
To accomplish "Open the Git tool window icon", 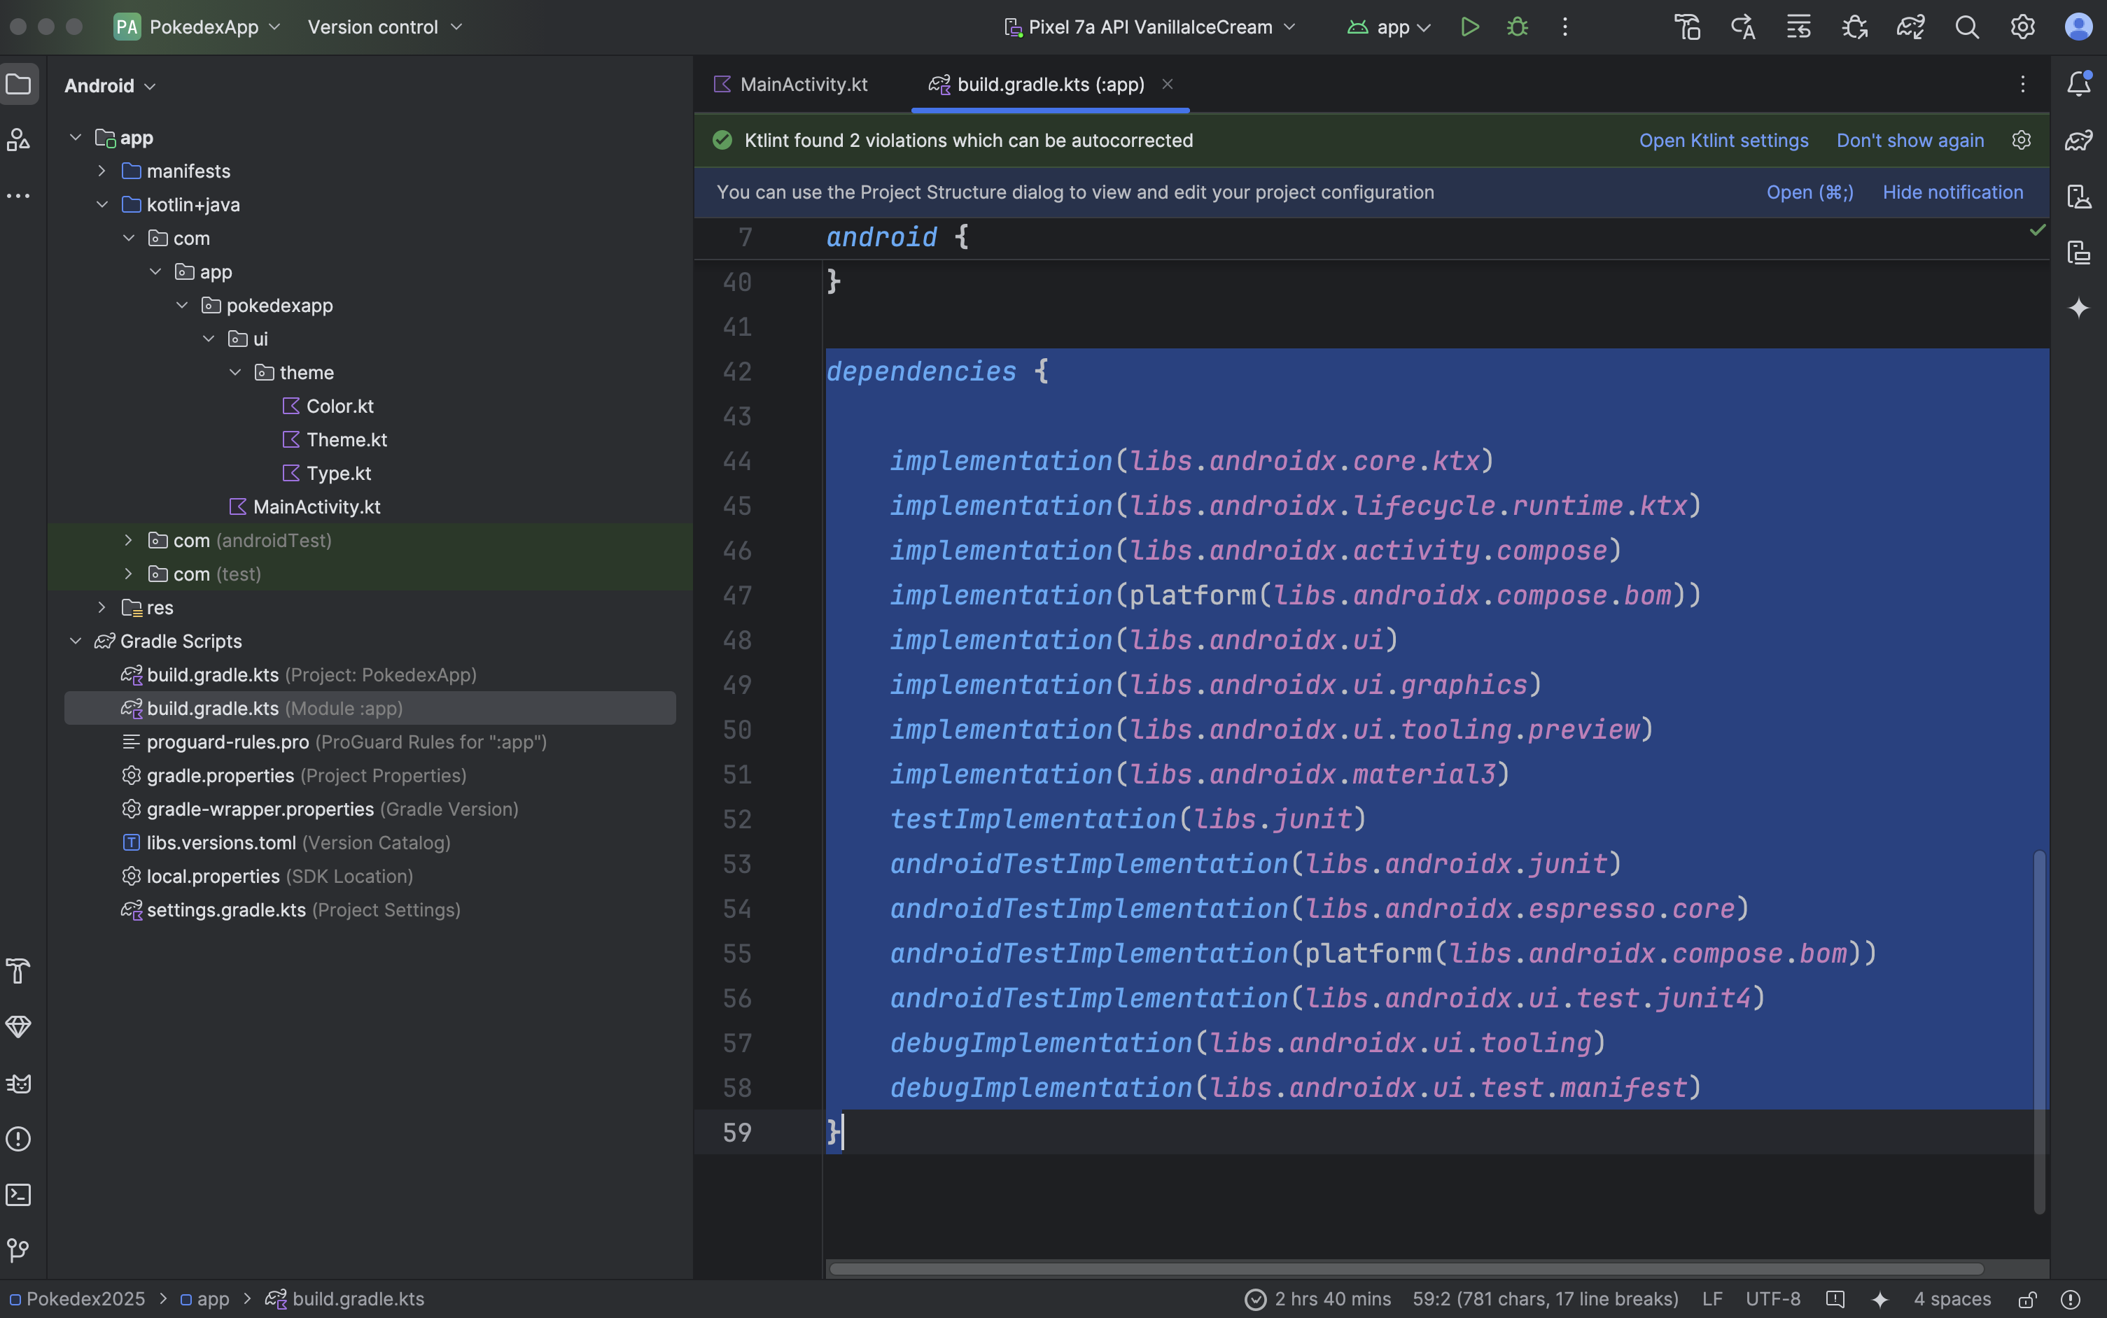I will pos(18,1250).
